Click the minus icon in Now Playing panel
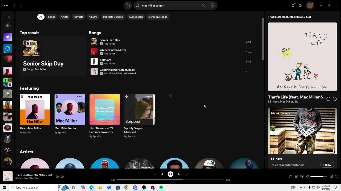Viewport: 341px width, 191px height. [328, 99]
